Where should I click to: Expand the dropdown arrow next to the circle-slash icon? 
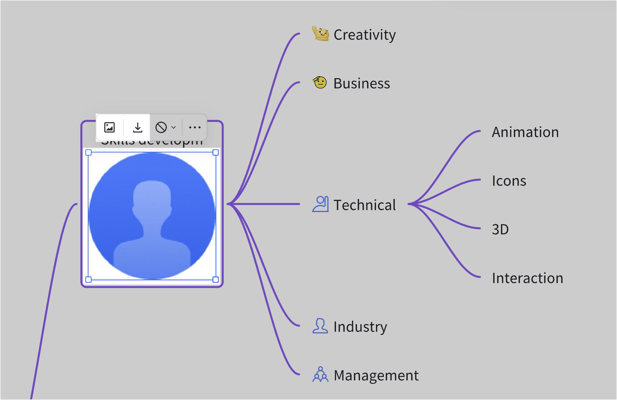tap(174, 127)
